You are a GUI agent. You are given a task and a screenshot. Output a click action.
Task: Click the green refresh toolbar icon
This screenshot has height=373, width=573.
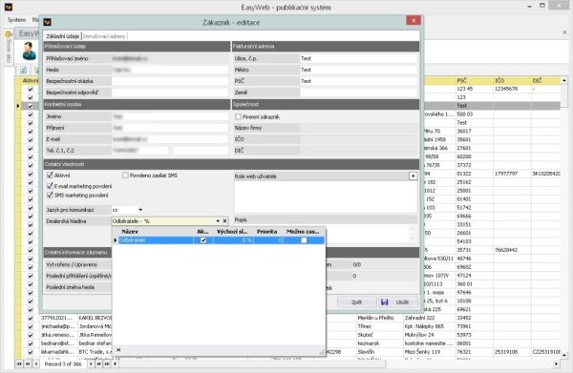pyautogui.click(x=23, y=70)
